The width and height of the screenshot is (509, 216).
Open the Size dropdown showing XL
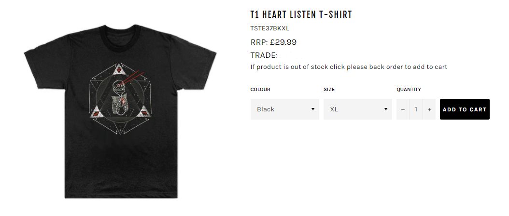tap(357, 109)
